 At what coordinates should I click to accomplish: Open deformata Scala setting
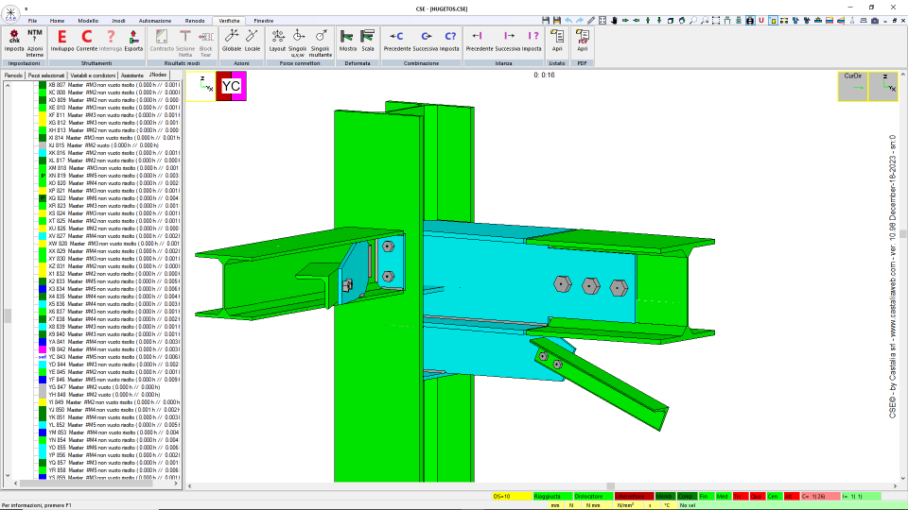tap(368, 41)
